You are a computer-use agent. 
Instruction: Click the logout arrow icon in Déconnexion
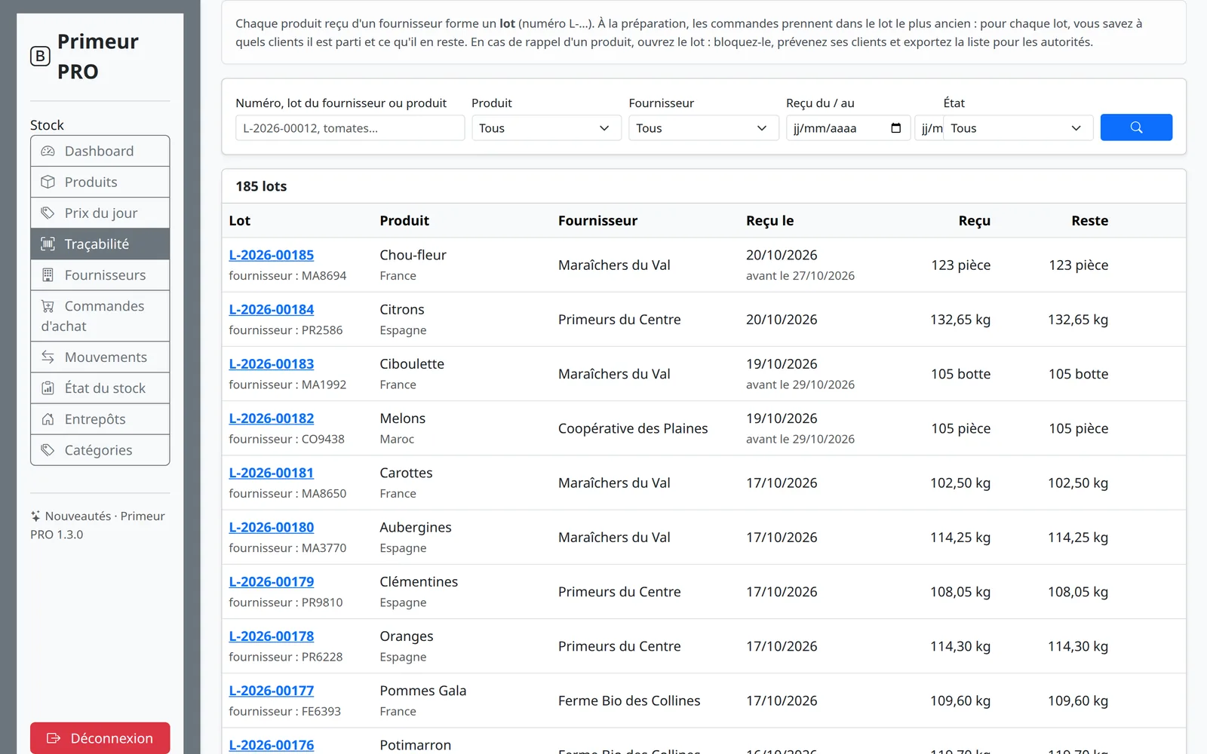point(54,738)
